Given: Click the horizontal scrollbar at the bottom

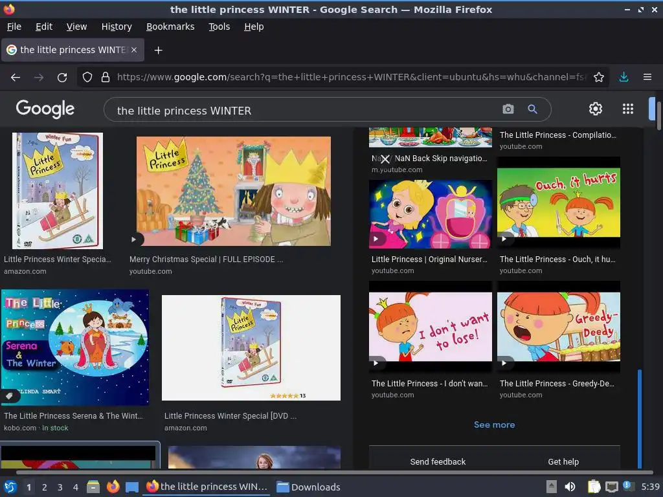Looking at the screenshot, I should click(334, 472).
